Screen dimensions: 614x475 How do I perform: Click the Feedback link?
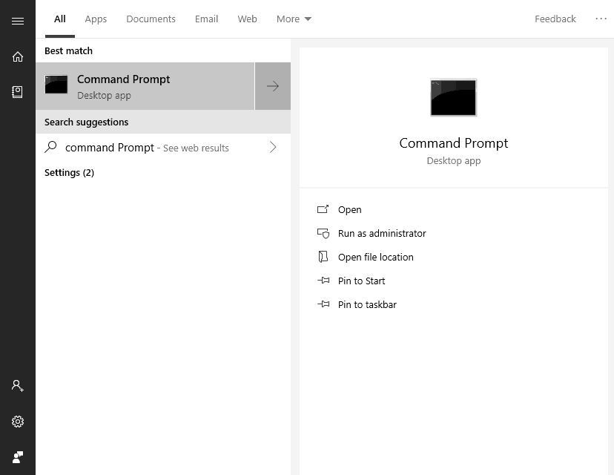click(x=555, y=19)
